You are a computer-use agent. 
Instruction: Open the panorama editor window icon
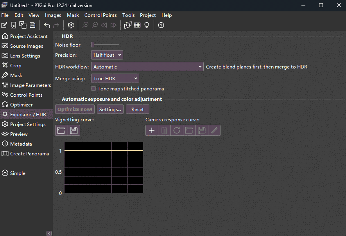click(x=127, y=25)
